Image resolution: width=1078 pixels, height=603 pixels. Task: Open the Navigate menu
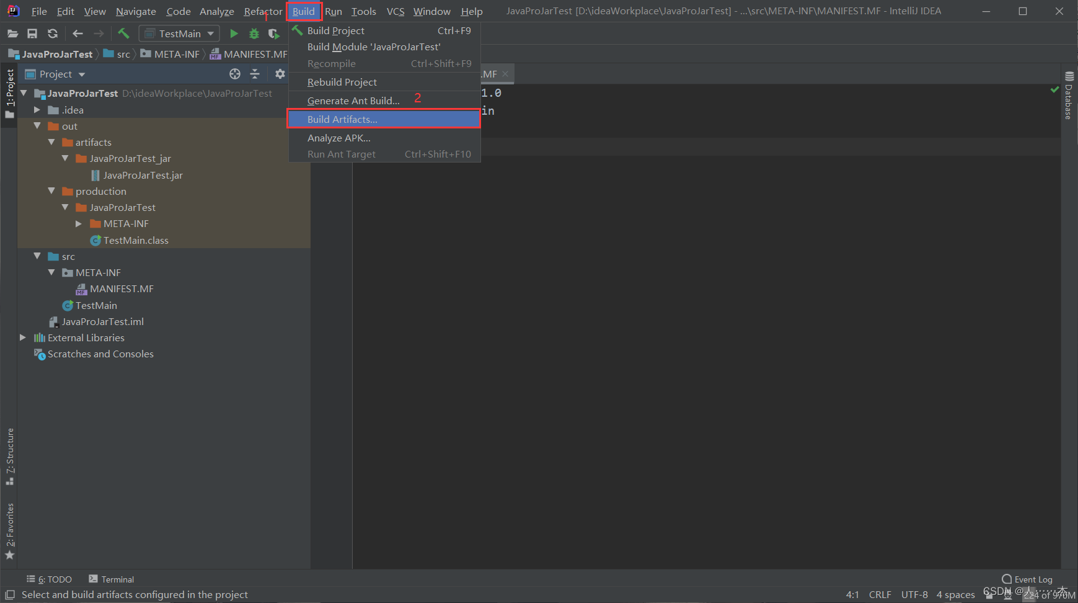click(136, 11)
